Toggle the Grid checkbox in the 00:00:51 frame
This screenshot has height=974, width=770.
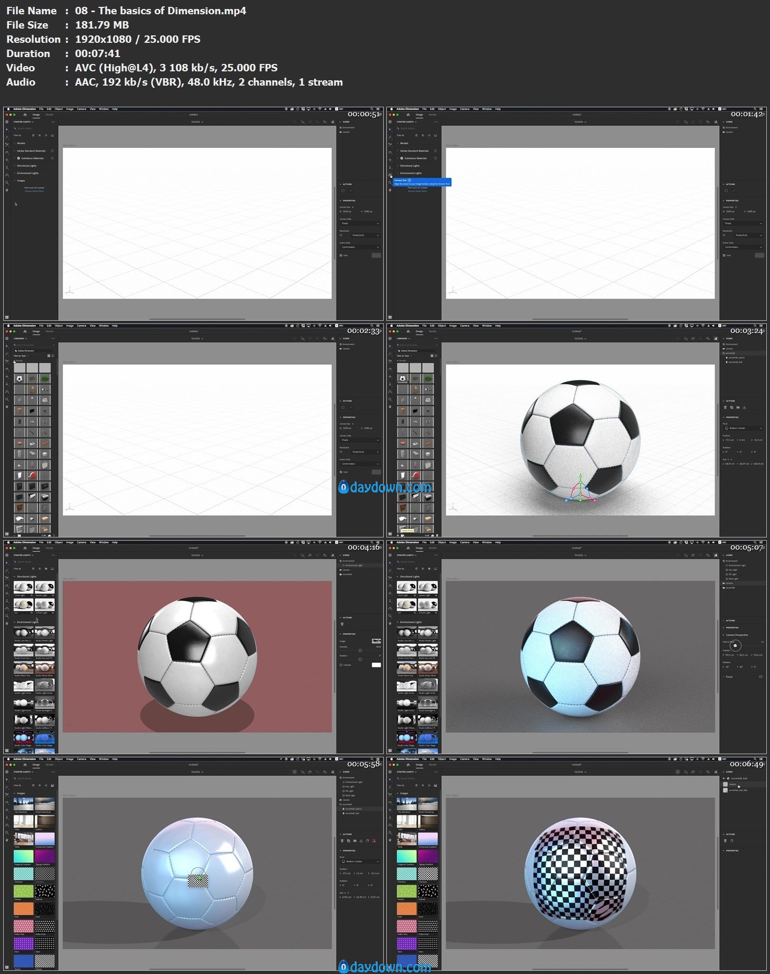[341, 255]
